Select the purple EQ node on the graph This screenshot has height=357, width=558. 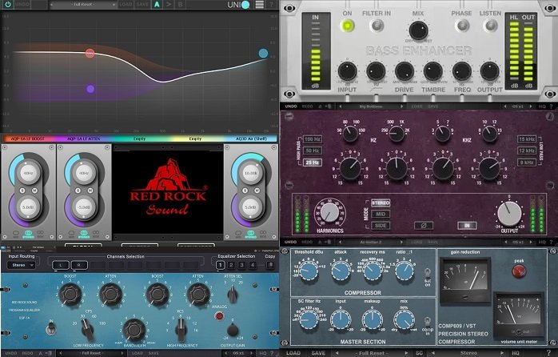pyautogui.click(x=90, y=89)
